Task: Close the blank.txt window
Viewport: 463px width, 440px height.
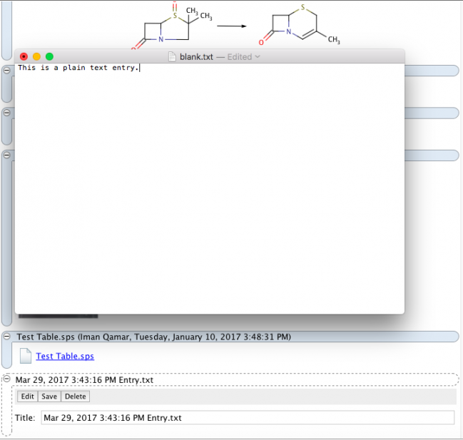Action: pyautogui.click(x=24, y=56)
